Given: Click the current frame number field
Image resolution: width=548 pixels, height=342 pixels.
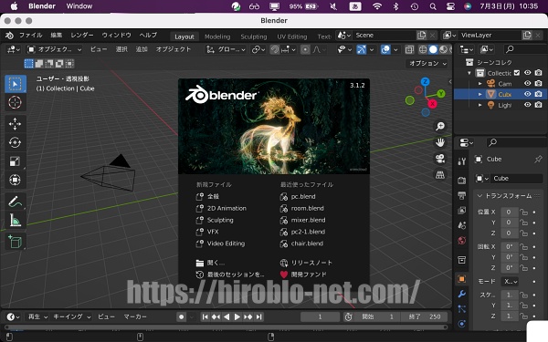Looking at the screenshot, I should (x=320, y=316).
